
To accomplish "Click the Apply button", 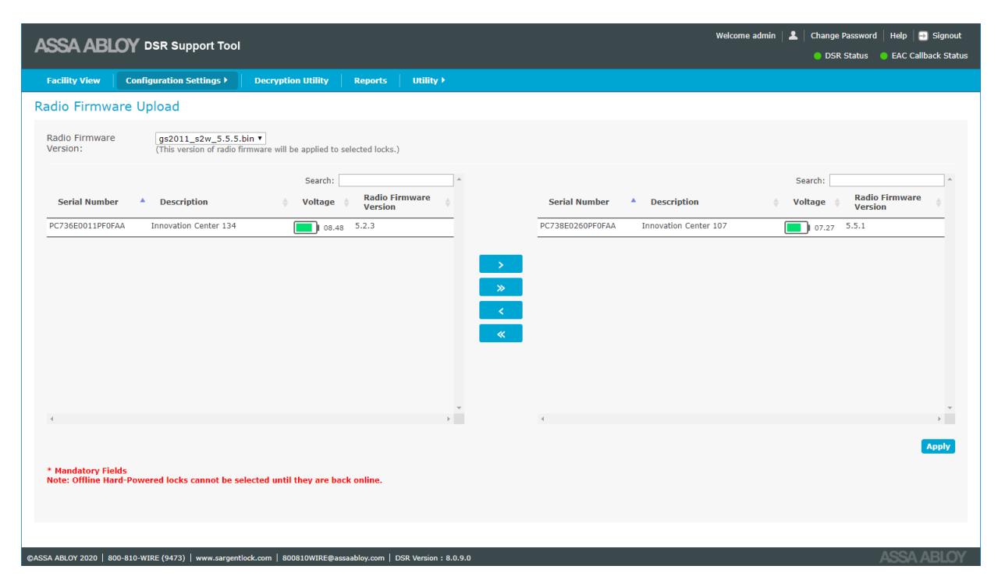I will coord(938,447).
